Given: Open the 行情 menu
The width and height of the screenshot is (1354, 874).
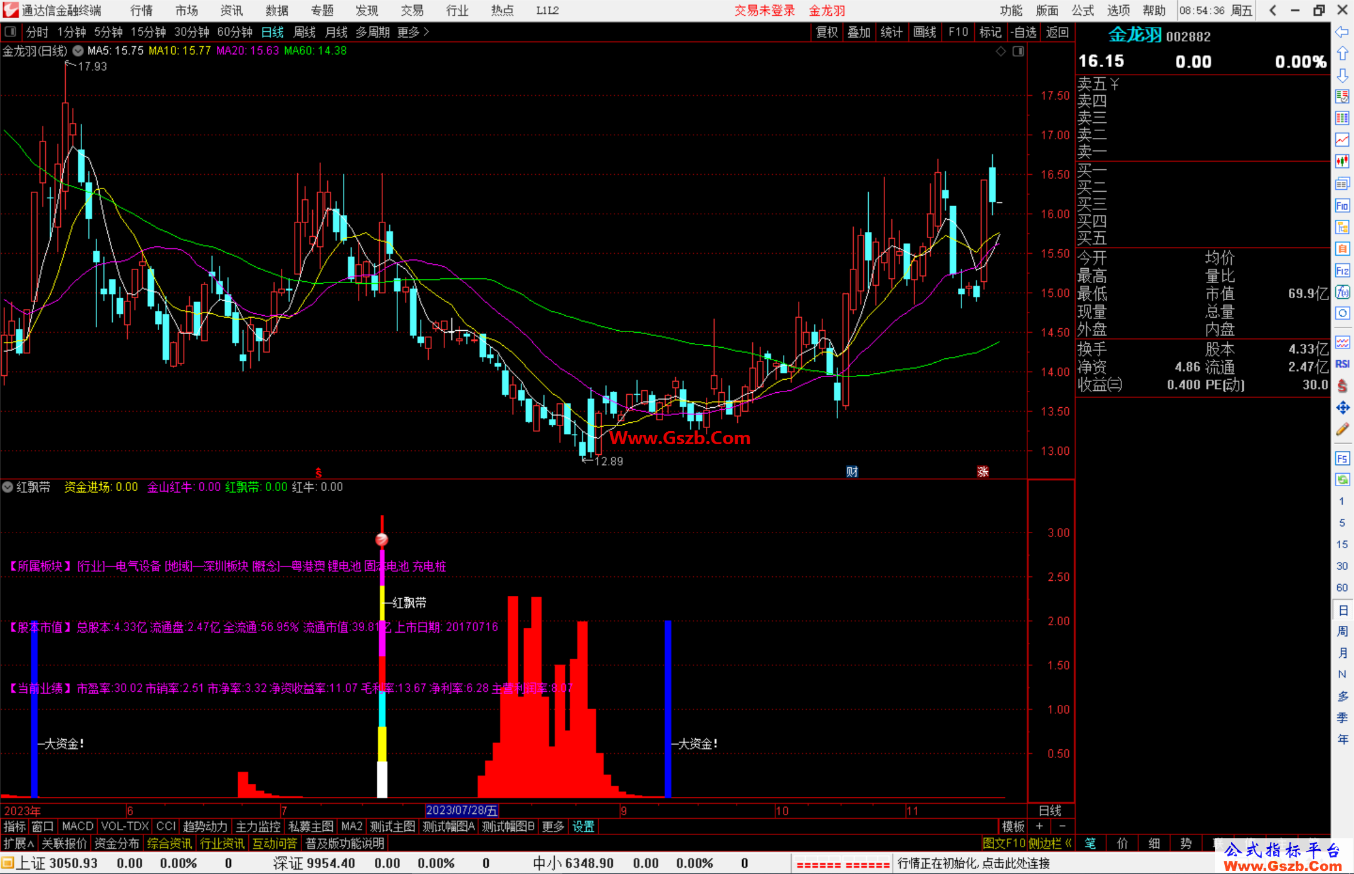Looking at the screenshot, I should [x=142, y=10].
